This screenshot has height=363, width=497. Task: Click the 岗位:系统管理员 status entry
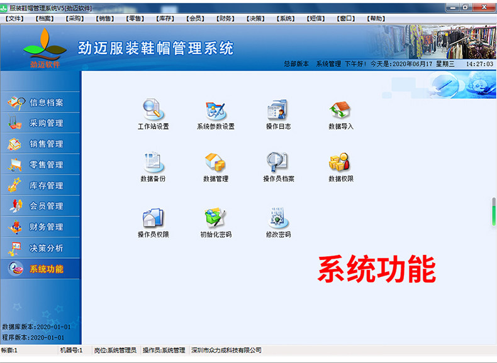click(115, 350)
